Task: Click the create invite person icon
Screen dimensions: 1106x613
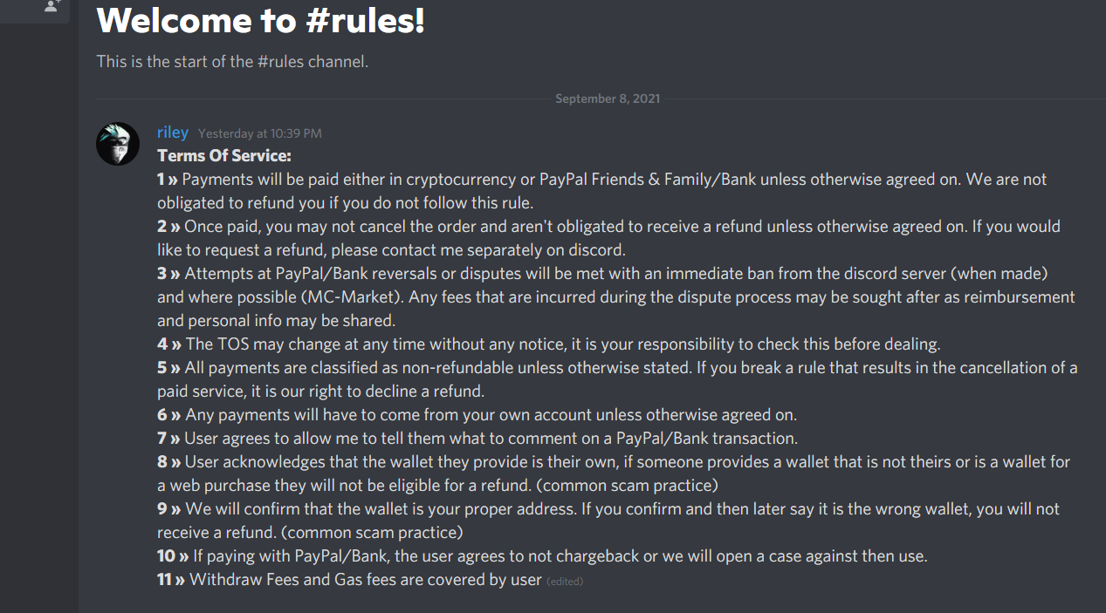Action: [x=51, y=6]
